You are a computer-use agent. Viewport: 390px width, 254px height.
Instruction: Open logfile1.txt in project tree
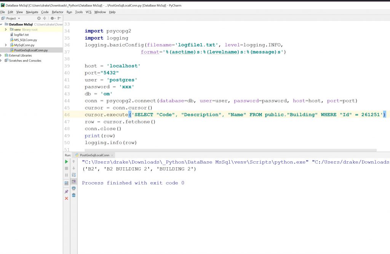21,35
